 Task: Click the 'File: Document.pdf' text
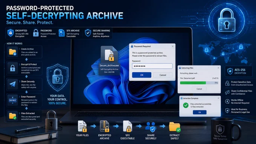(187, 78)
